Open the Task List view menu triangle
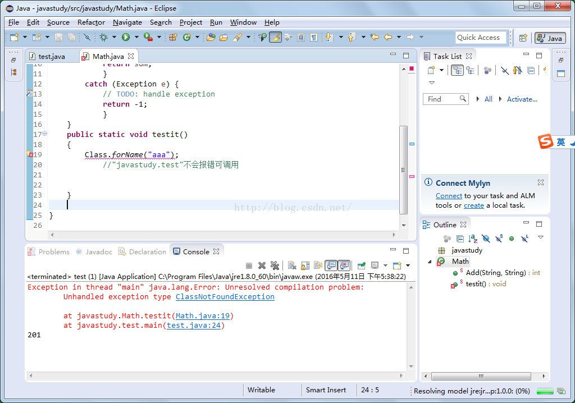This screenshot has width=575, height=403. click(x=432, y=83)
